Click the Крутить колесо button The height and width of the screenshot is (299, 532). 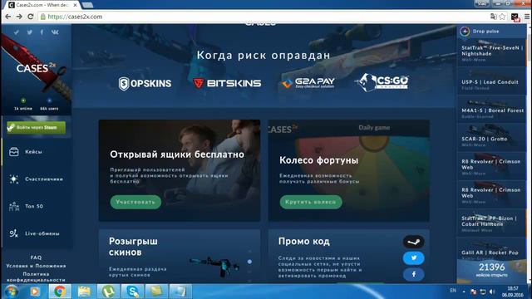point(311,202)
